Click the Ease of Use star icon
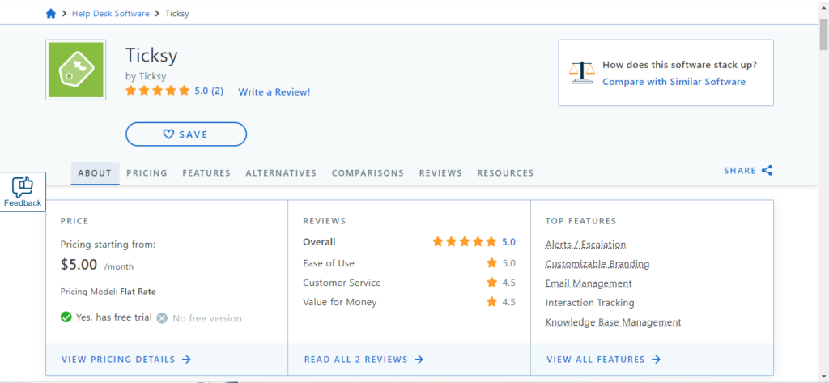Viewport: 829px width, 383px height. coord(492,263)
